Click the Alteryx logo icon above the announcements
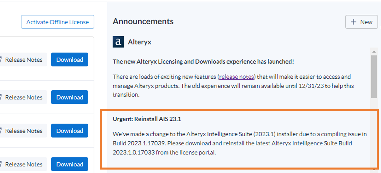This screenshot has width=381, height=173. click(118, 41)
